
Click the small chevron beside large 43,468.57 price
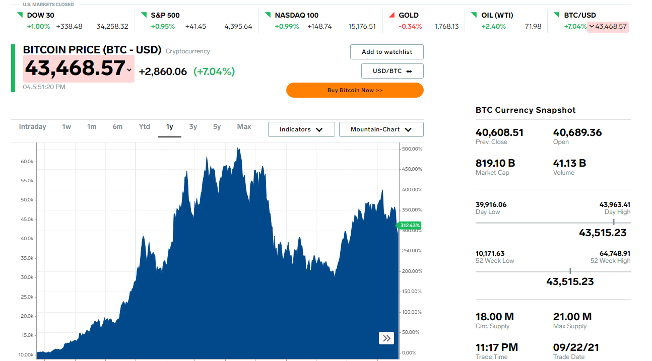tap(129, 70)
